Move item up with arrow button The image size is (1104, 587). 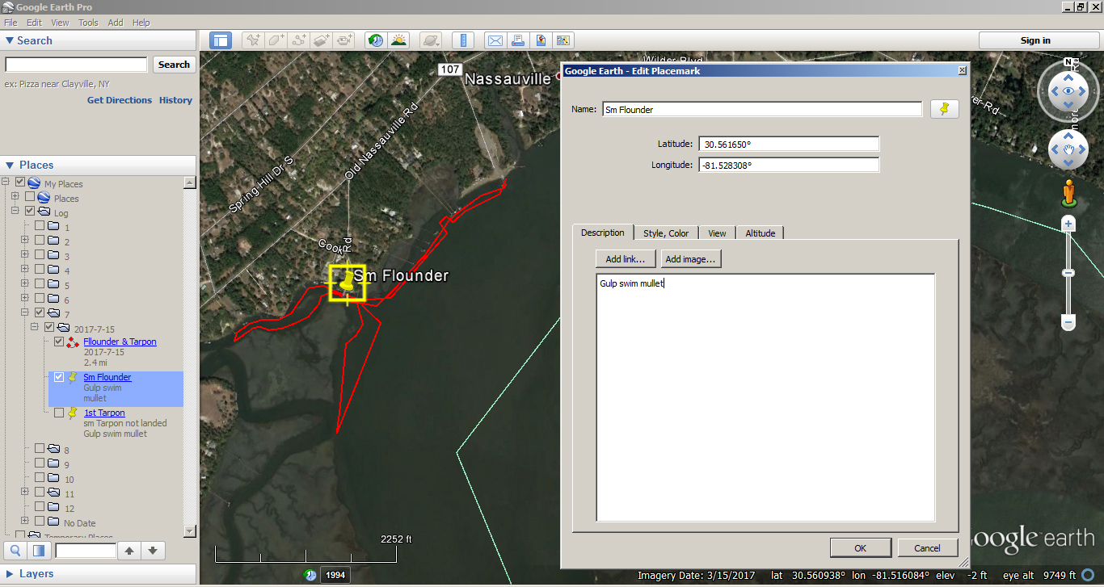[x=129, y=551]
